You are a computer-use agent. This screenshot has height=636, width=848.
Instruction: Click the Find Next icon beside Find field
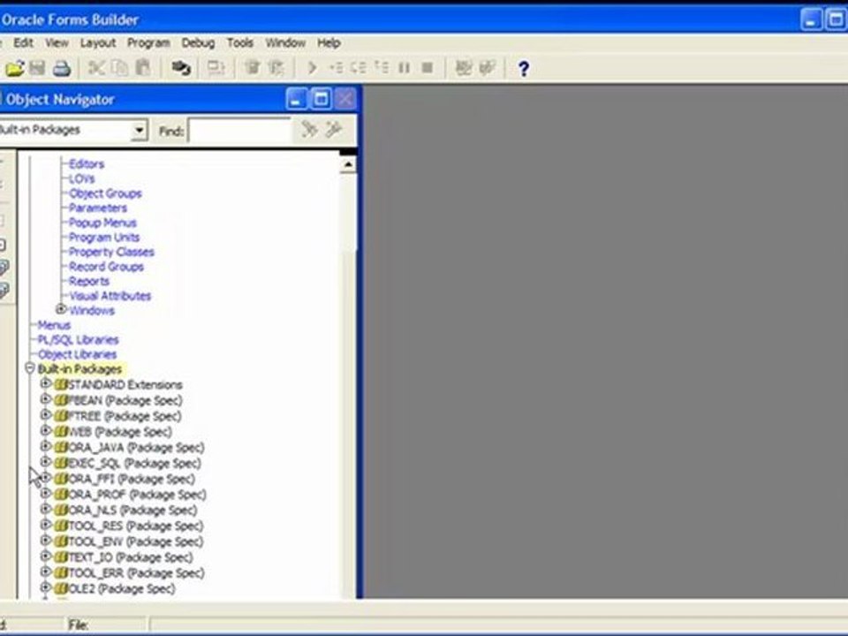click(x=309, y=129)
